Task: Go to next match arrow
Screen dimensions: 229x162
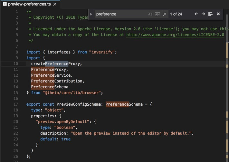Action: coord(203,14)
